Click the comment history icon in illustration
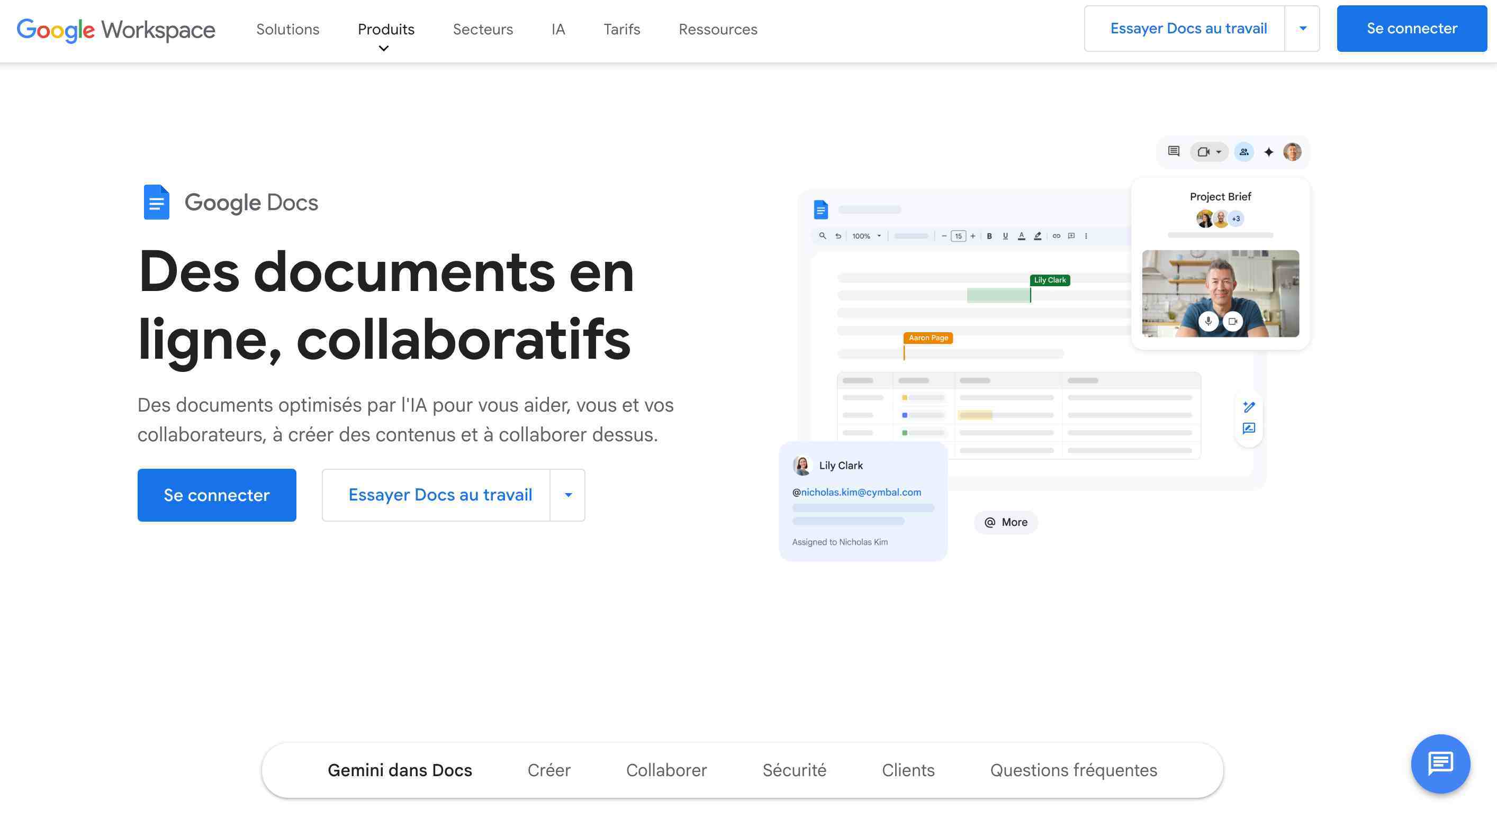 (1174, 152)
